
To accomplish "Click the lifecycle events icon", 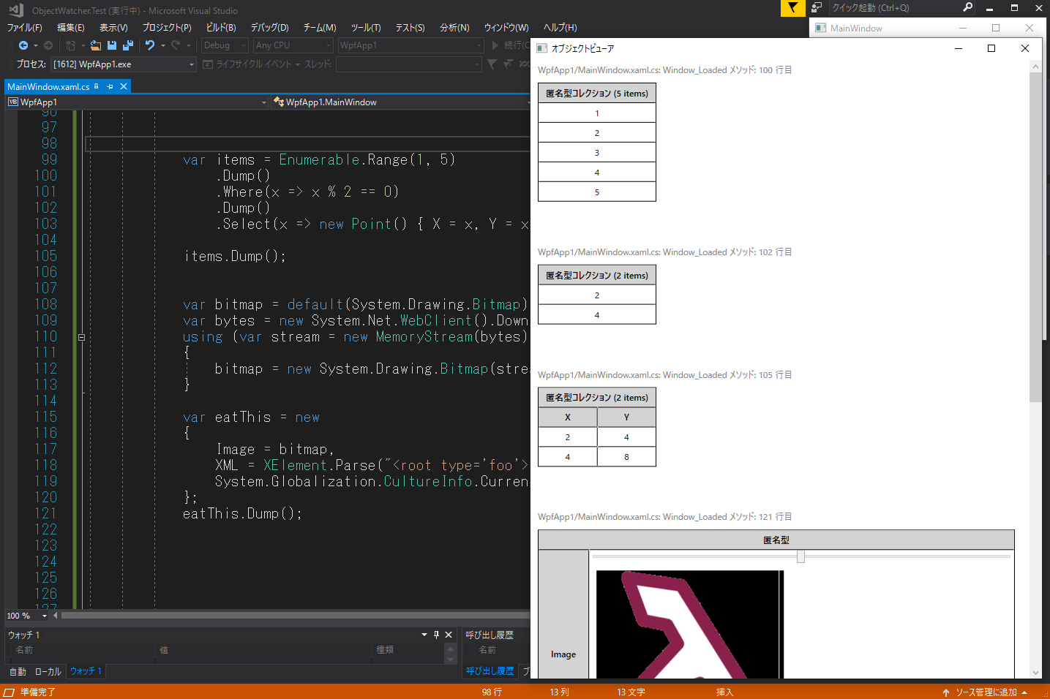I will (x=208, y=64).
